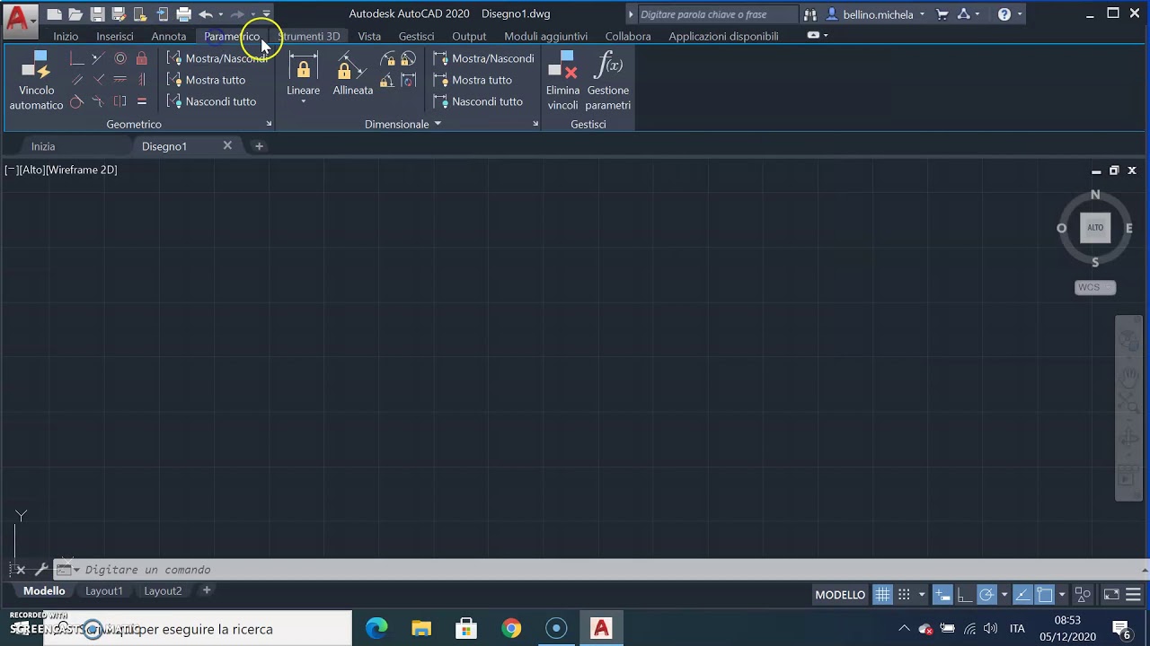Switch to the Inserisci ribbon tab
Image resolution: width=1150 pixels, height=646 pixels.
115,36
